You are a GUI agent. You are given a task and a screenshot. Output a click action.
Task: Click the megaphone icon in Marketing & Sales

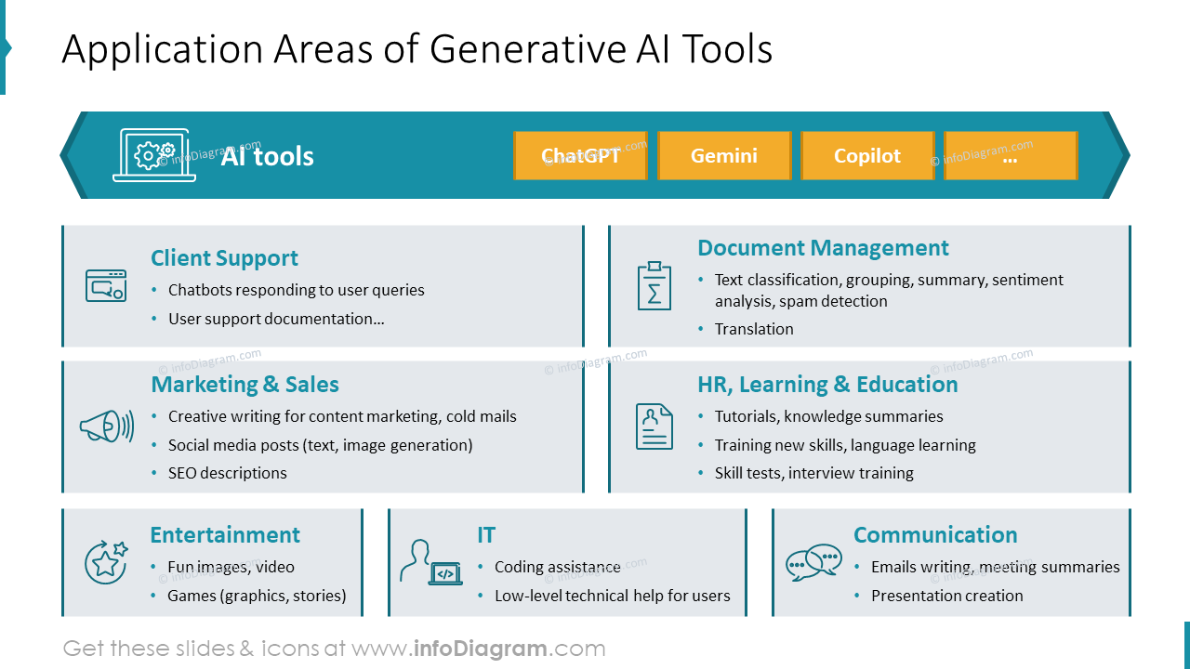(x=106, y=426)
